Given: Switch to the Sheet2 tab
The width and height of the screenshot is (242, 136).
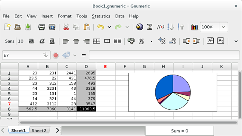Looking at the screenshot, I should point(39,131).
